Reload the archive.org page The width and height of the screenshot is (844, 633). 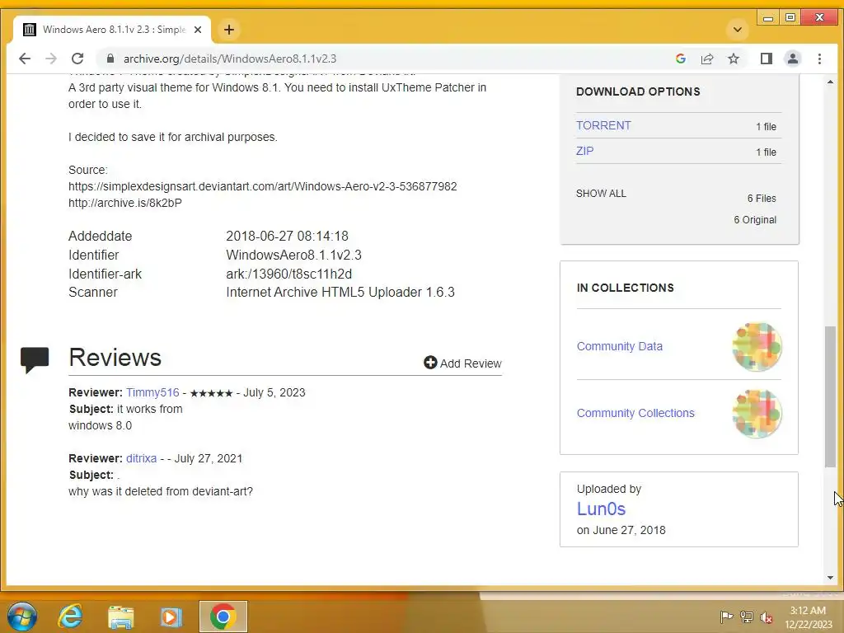click(x=77, y=59)
